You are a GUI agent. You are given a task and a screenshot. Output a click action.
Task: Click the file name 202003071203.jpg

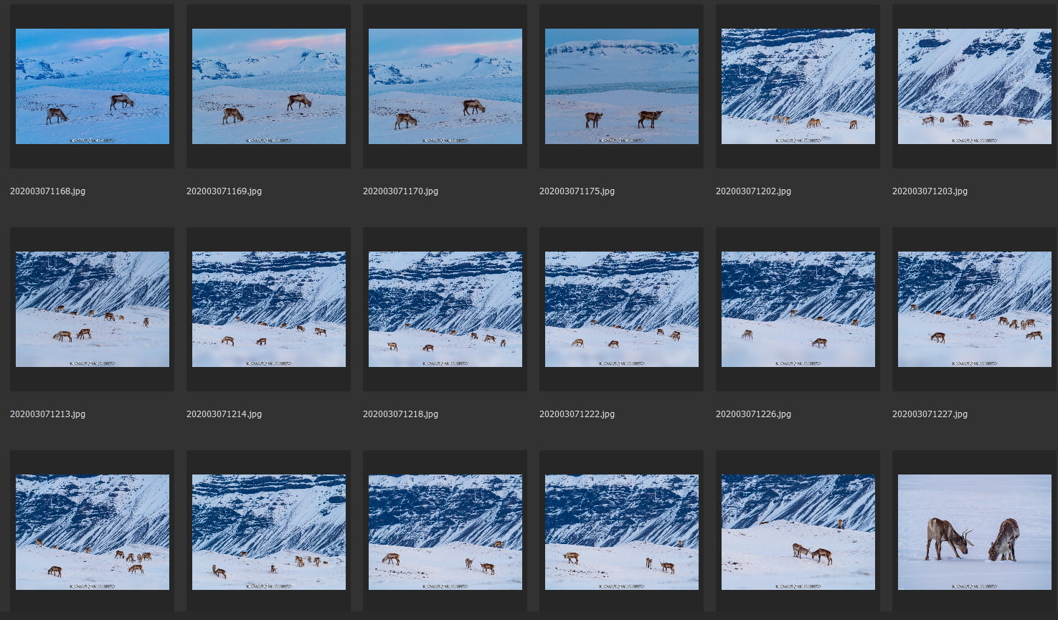930,191
